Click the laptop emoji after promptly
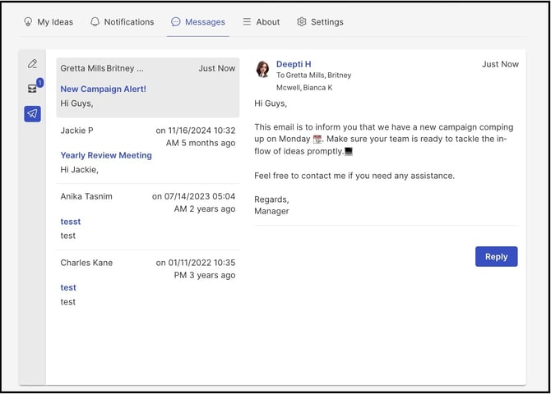 348,152
